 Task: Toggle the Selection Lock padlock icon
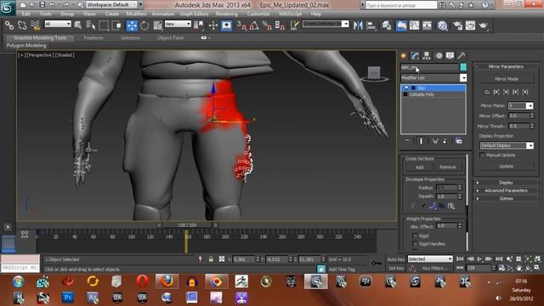tap(211, 259)
